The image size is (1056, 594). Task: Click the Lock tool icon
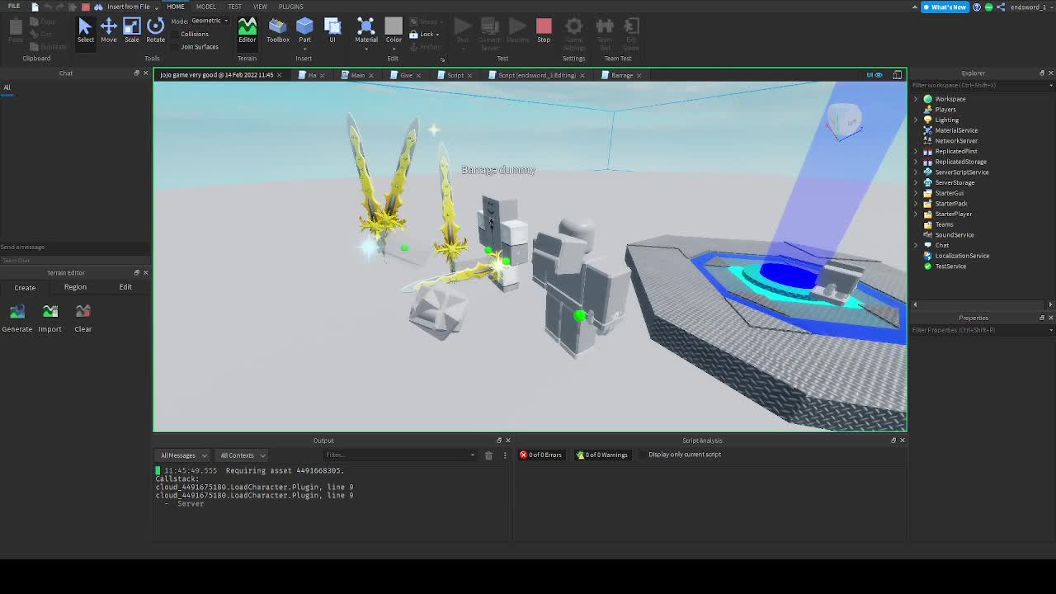click(x=414, y=34)
